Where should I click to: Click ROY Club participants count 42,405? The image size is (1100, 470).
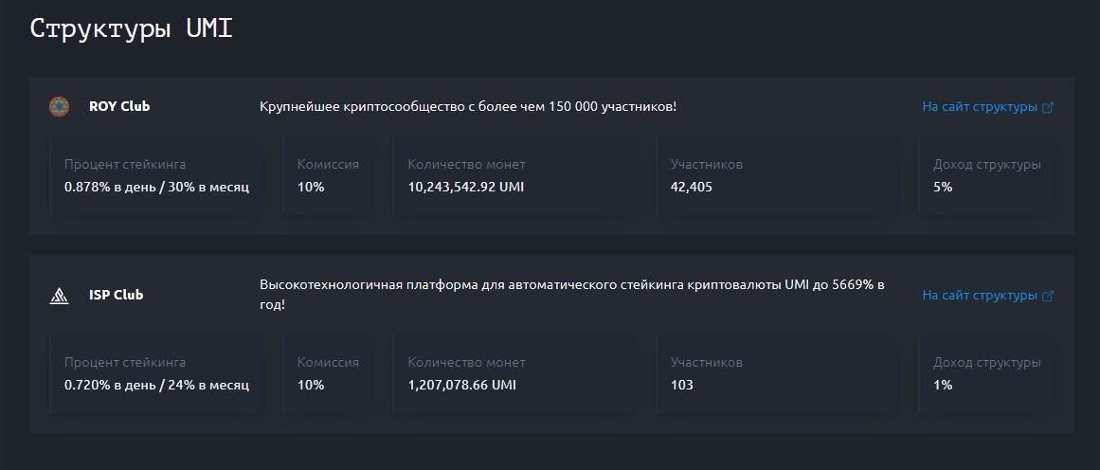point(691,188)
